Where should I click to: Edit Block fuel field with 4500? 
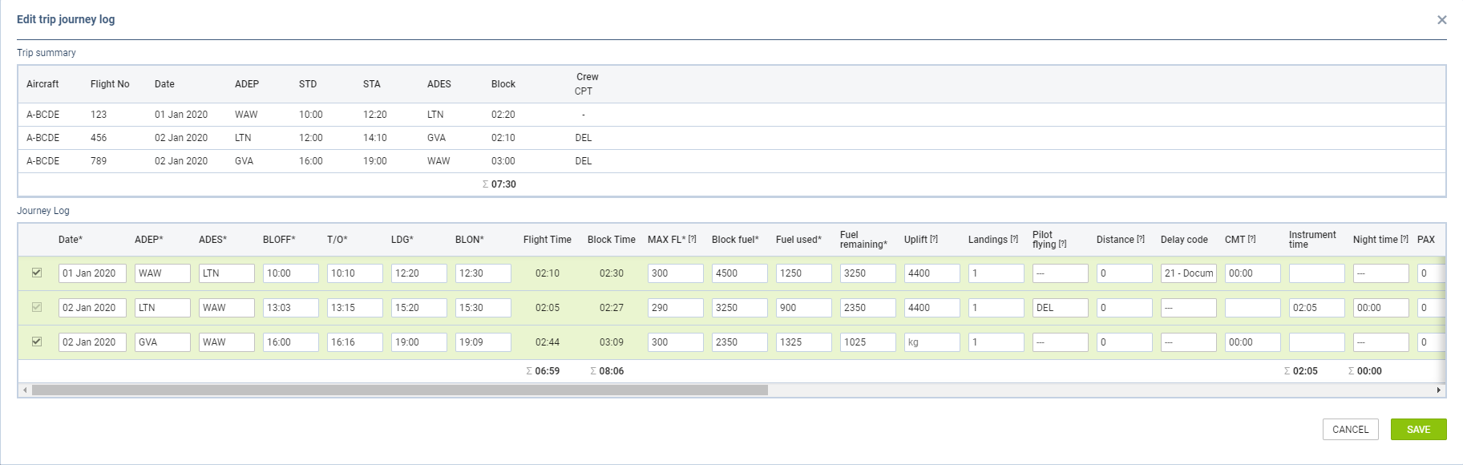(739, 273)
